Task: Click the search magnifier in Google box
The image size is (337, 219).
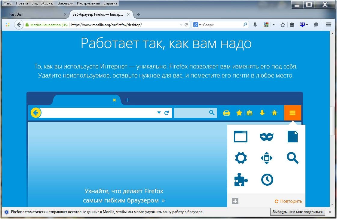Action: [x=245, y=25]
